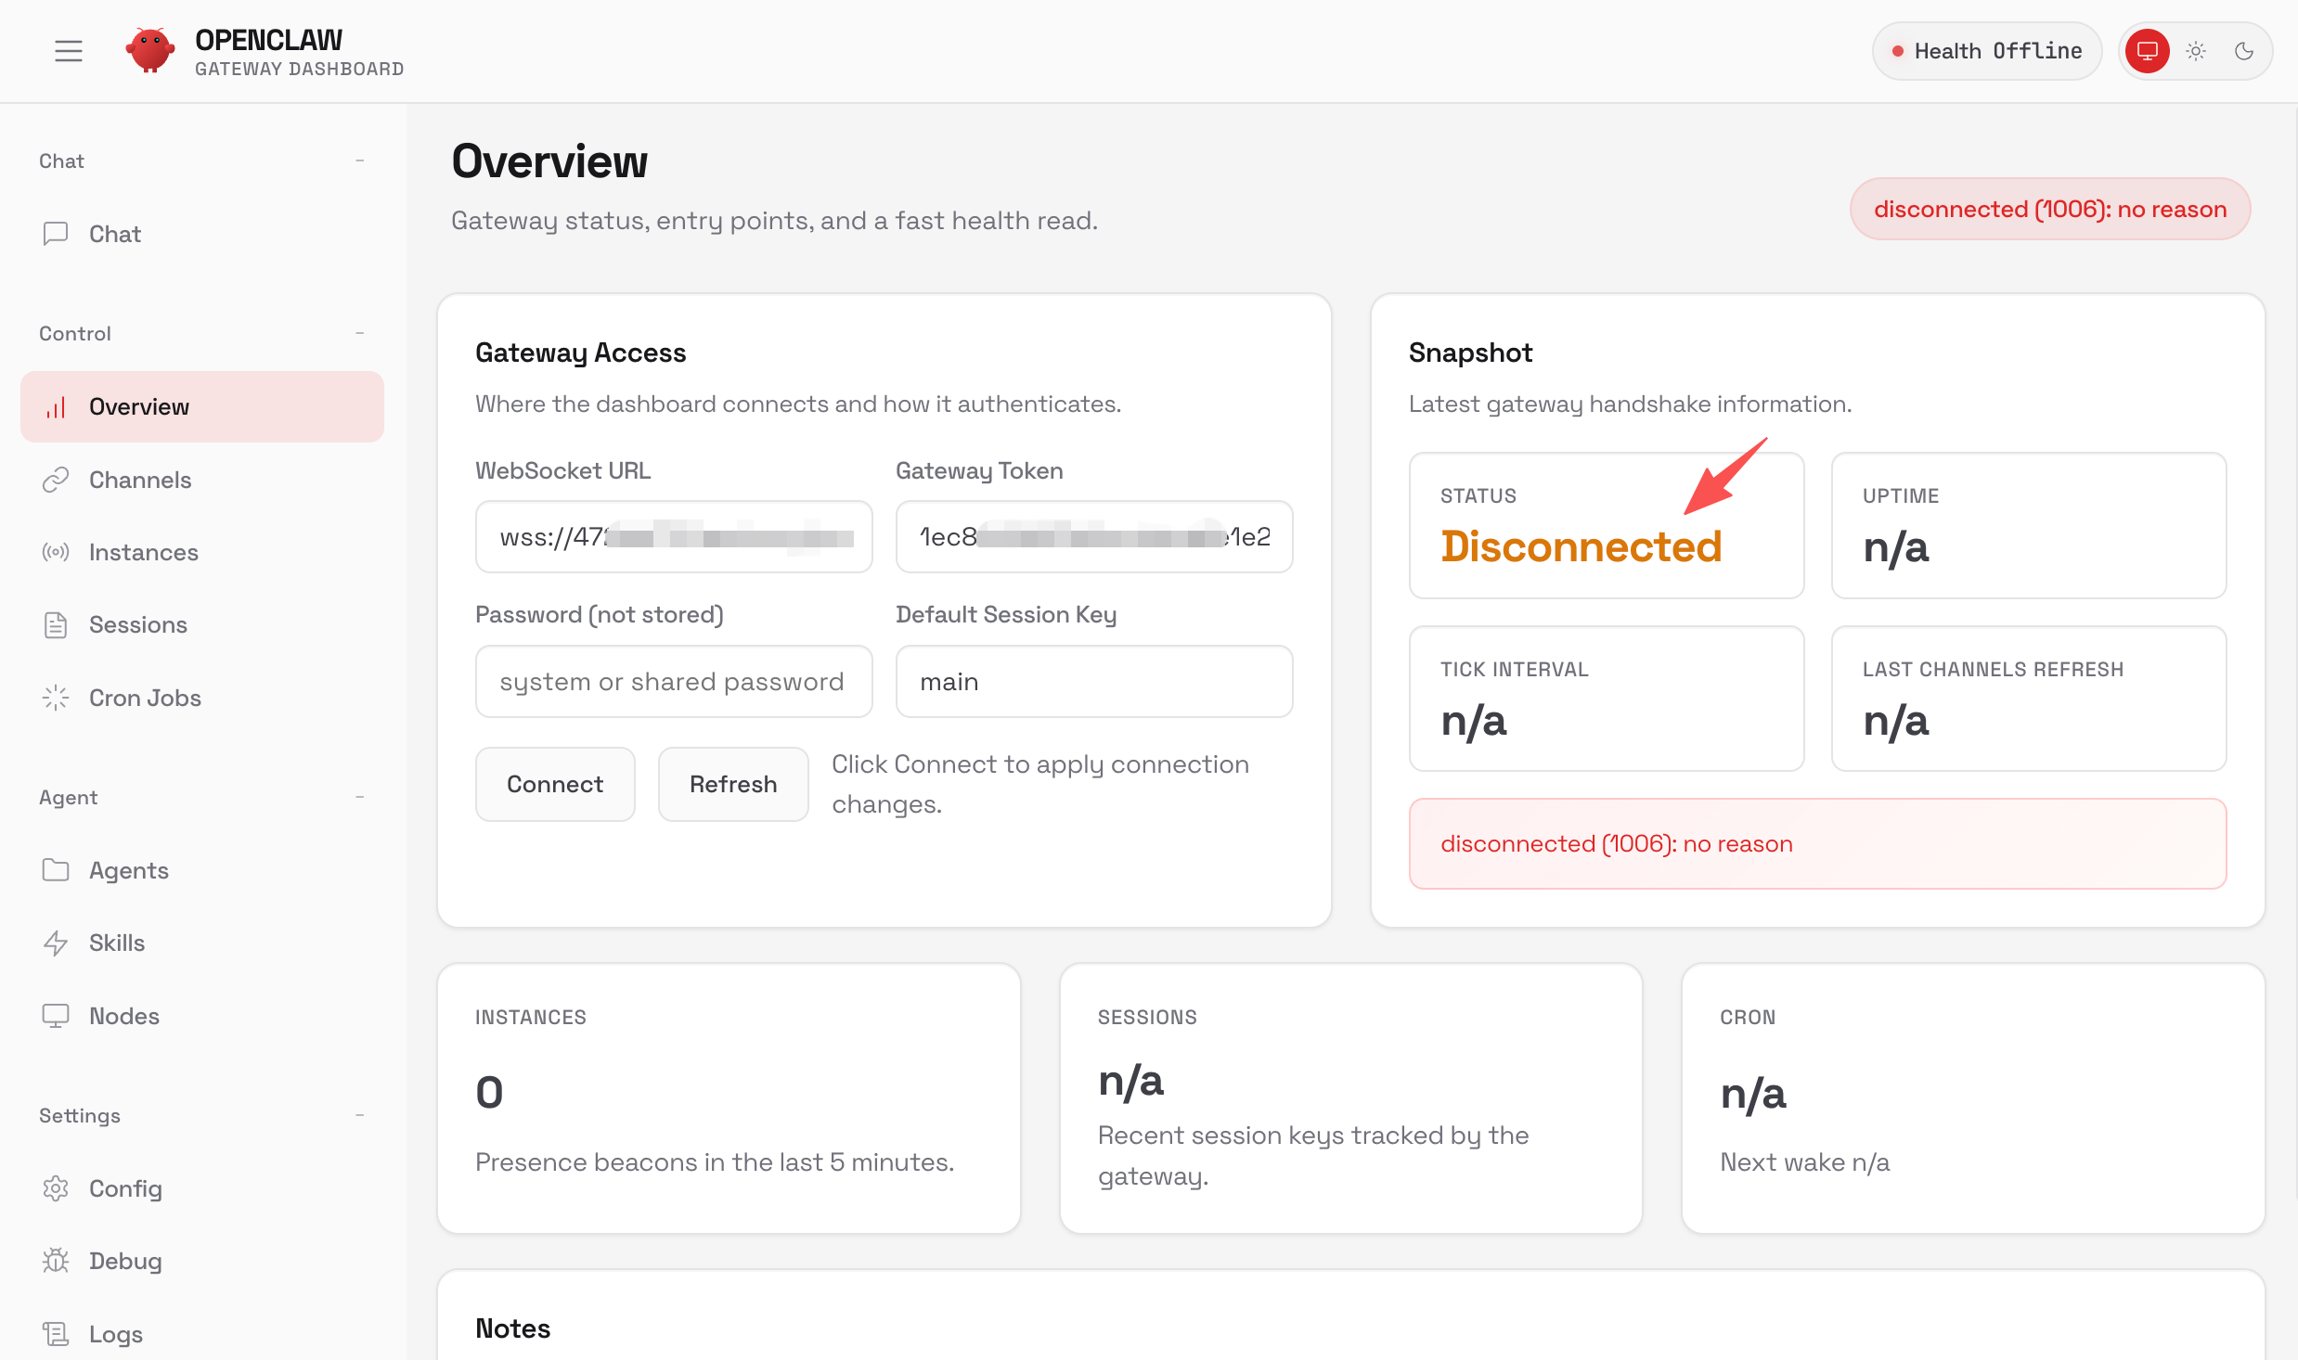This screenshot has width=2298, height=1360.
Task: Open Channels in the sidebar
Action: 139,480
